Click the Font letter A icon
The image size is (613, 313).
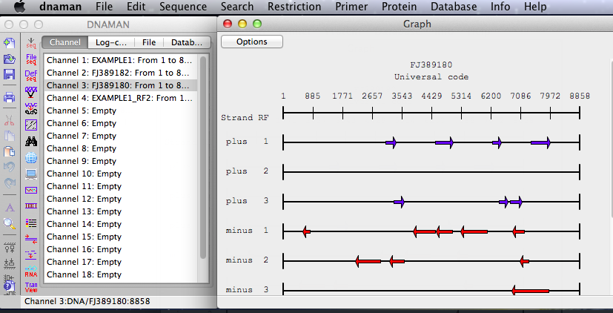click(10, 208)
